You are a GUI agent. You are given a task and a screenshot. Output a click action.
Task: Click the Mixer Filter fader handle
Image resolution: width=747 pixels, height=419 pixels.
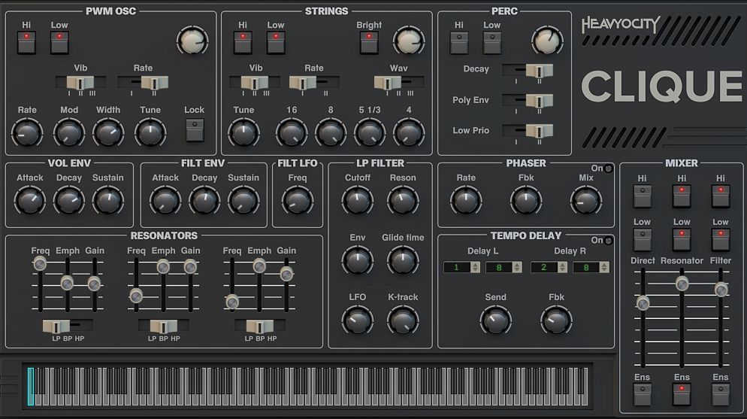pos(721,290)
